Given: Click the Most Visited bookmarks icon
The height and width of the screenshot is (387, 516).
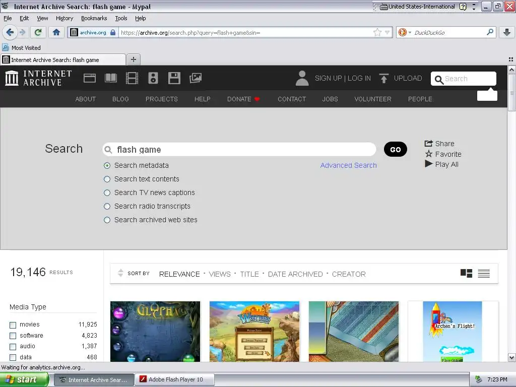Looking at the screenshot, I should 6,48.
